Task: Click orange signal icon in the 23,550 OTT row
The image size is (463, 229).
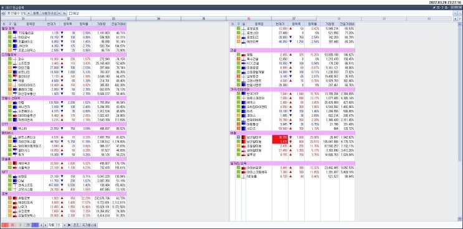Action: click(x=10, y=129)
